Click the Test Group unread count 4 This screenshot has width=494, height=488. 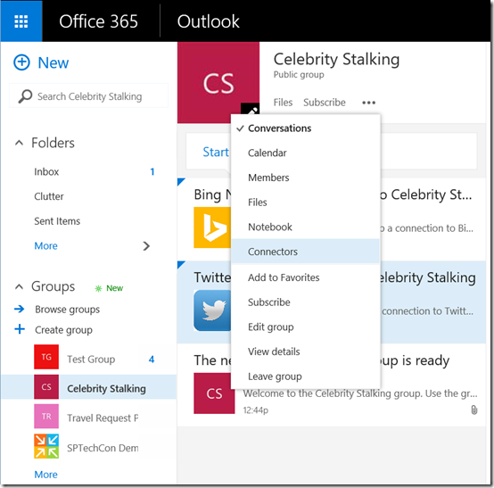click(x=152, y=359)
